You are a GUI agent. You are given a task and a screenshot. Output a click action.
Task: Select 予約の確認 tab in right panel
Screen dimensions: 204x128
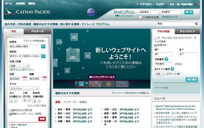(x=164, y=31)
